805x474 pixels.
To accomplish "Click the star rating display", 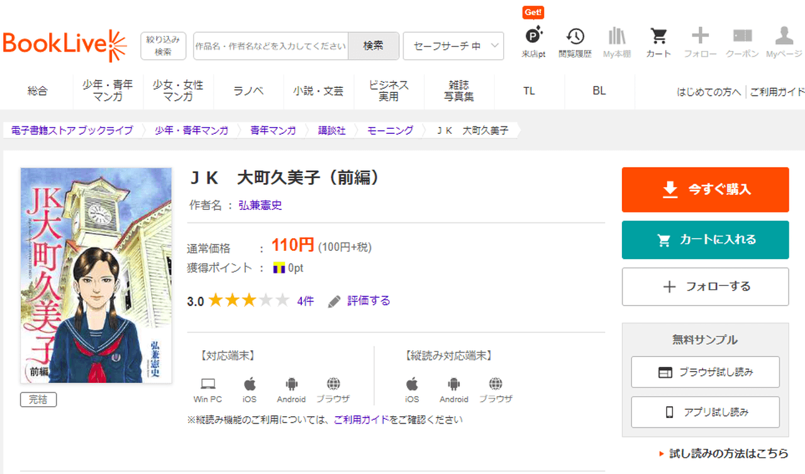I will point(249,301).
